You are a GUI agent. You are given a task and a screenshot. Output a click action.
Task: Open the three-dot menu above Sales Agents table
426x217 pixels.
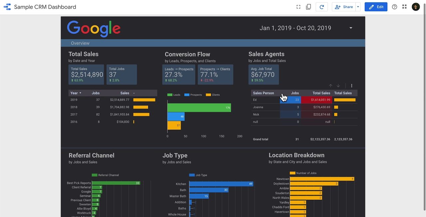click(x=351, y=86)
